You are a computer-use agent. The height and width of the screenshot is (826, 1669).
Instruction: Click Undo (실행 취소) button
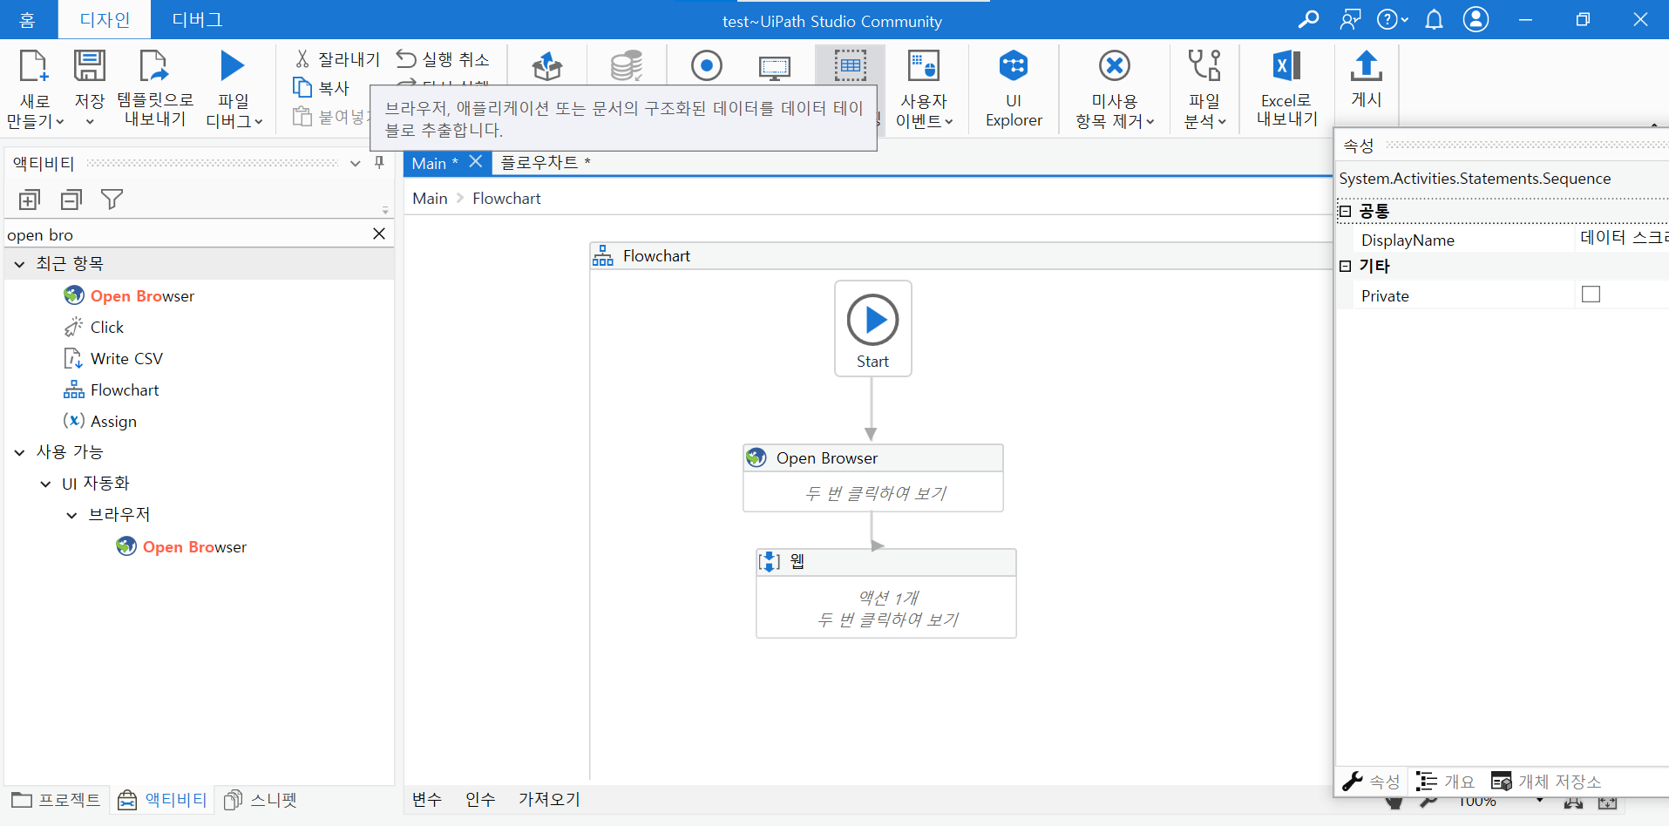click(444, 59)
